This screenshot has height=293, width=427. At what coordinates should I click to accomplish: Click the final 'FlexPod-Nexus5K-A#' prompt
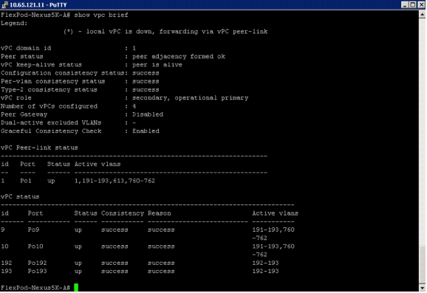[x=35, y=288]
